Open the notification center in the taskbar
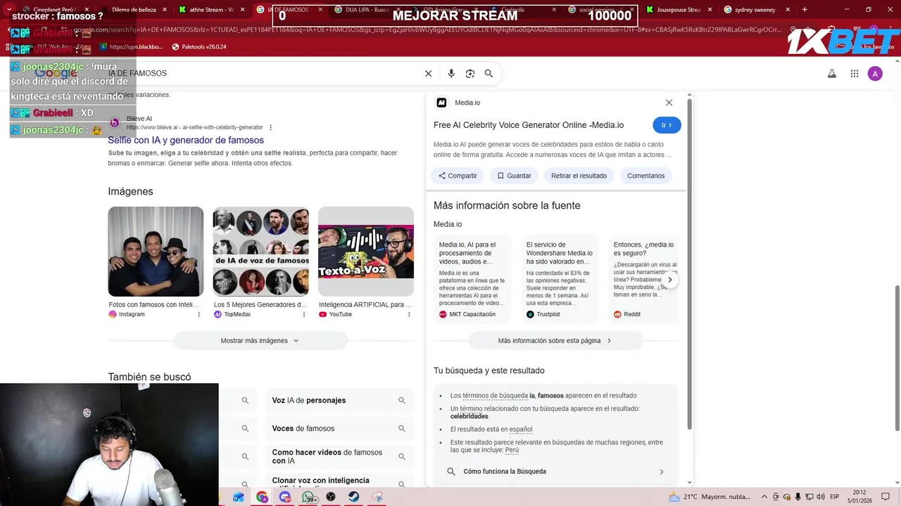901x506 pixels. click(x=887, y=497)
